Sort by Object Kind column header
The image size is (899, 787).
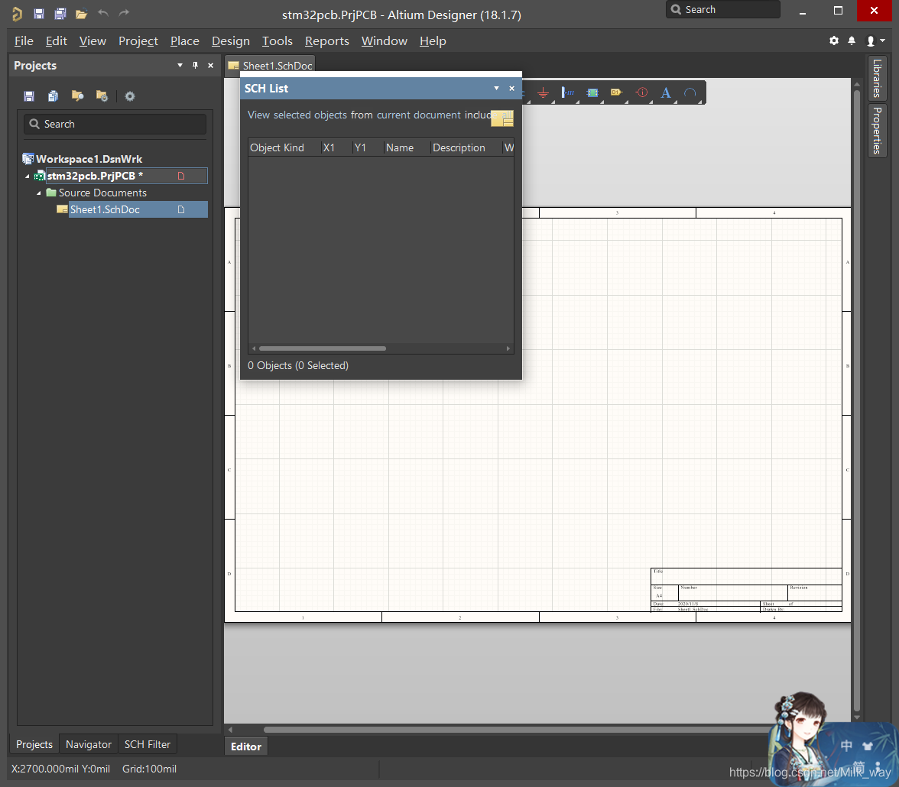[x=277, y=148]
